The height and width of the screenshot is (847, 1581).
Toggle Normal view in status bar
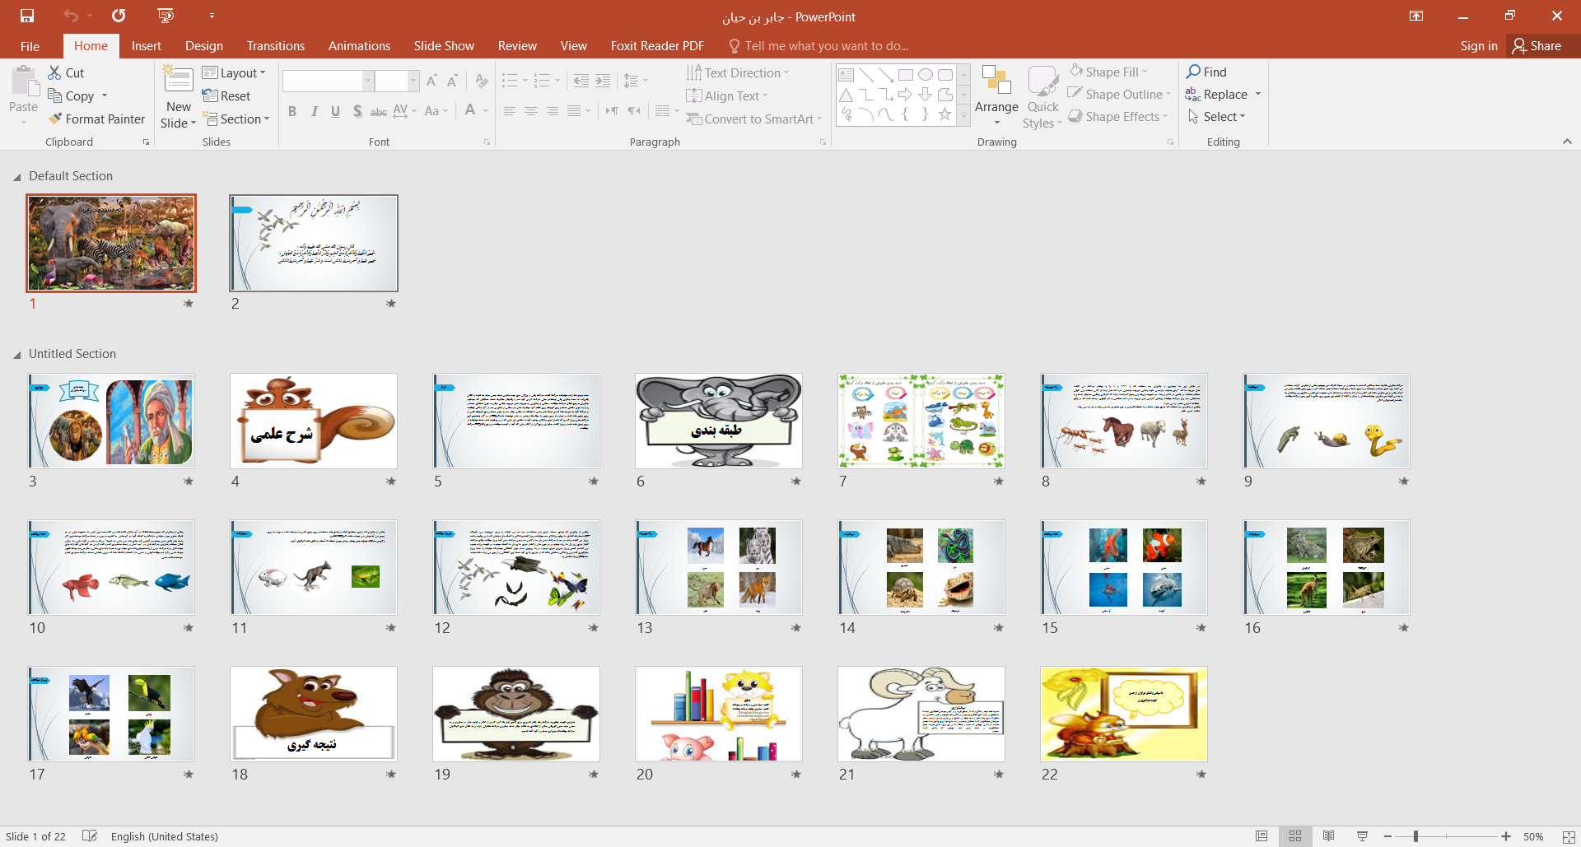(x=1262, y=836)
